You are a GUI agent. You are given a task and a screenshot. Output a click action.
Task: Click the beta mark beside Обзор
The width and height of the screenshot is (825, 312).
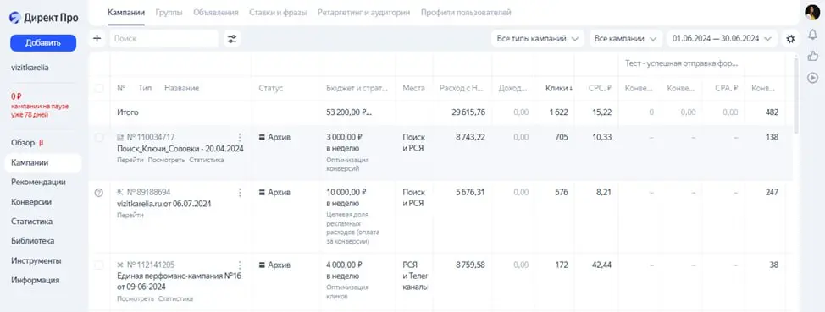tap(41, 143)
